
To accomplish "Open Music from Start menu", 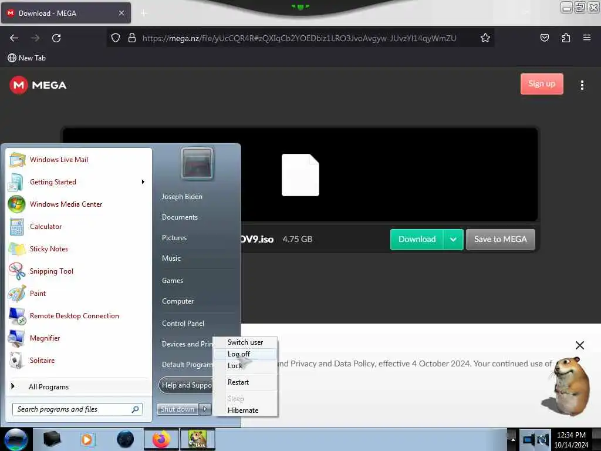I will pos(171,258).
